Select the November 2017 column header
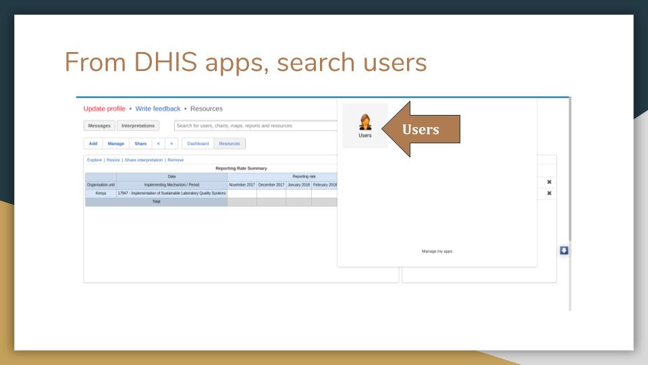Screen dimensions: 648x365 242,185
